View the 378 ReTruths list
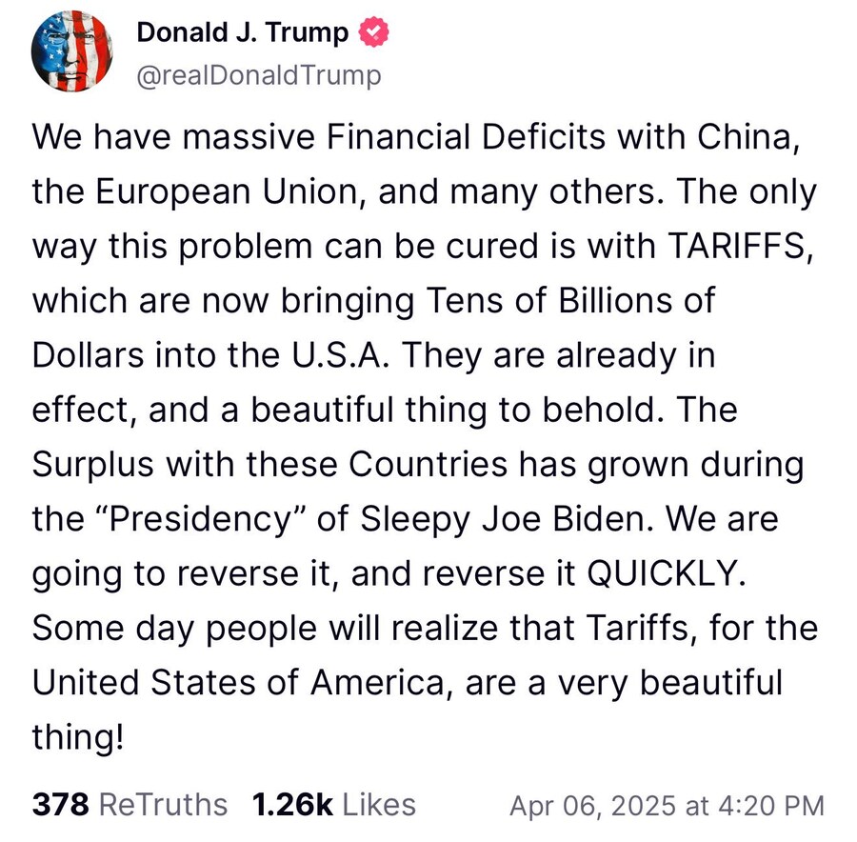 [x=130, y=805]
